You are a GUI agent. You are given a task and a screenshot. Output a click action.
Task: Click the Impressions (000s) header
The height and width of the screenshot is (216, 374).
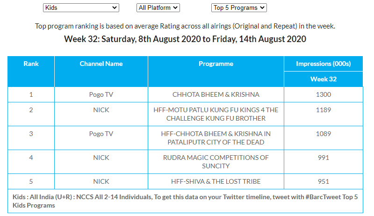(x=323, y=64)
